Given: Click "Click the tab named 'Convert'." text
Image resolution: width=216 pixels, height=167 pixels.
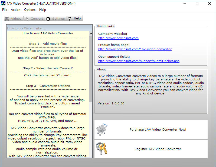Looking at the screenshot, I should pyautogui.click(x=48, y=75).
